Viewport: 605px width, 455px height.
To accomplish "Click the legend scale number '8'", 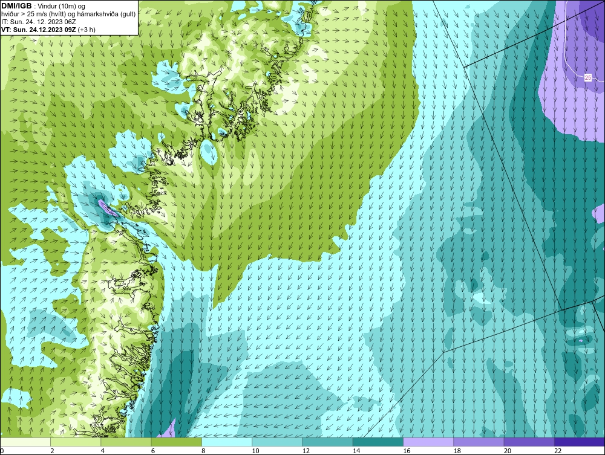I will coord(204,451).
